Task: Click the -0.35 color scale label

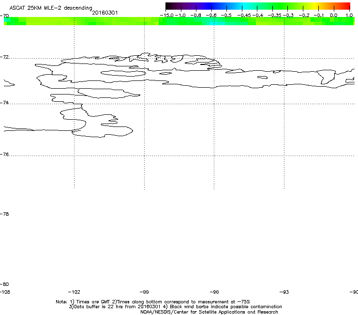Action: pyautogui.click(x=275, y=16)
